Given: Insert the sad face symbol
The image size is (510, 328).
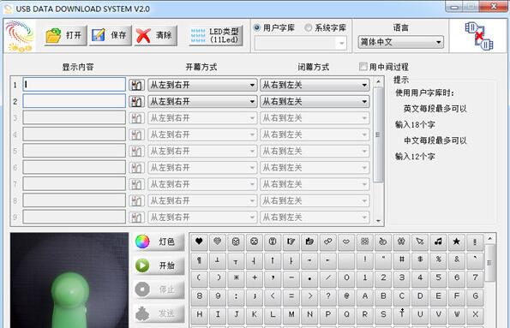Looking at the screenshot, I should 255,242.
